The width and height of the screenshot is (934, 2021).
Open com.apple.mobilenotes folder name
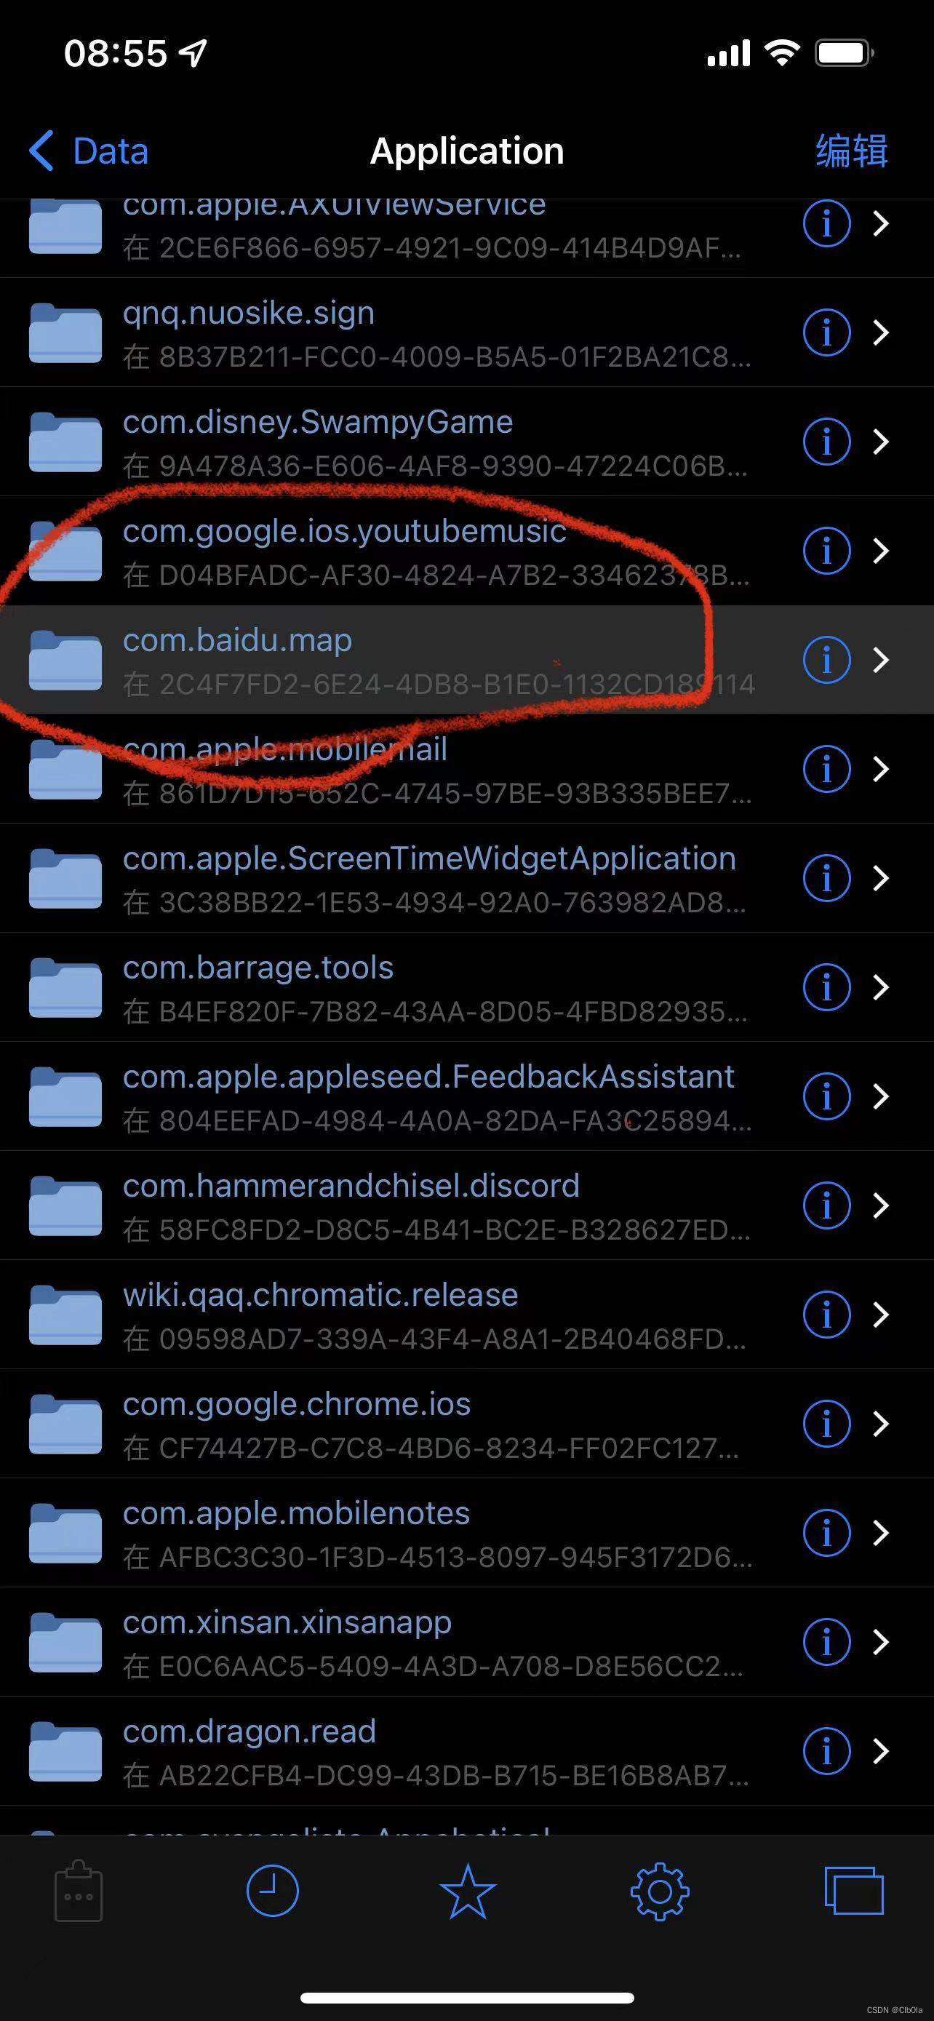click(x=297, y=1513)
